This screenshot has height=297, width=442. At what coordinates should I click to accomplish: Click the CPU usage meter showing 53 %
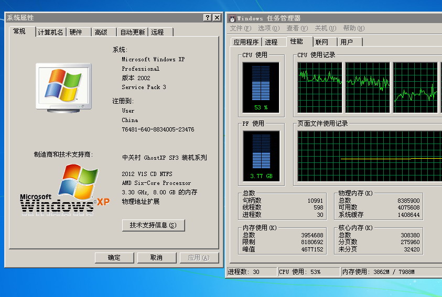(x=261, y=87)
